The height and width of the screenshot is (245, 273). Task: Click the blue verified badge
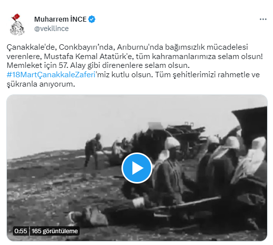(x=92, y=19)
